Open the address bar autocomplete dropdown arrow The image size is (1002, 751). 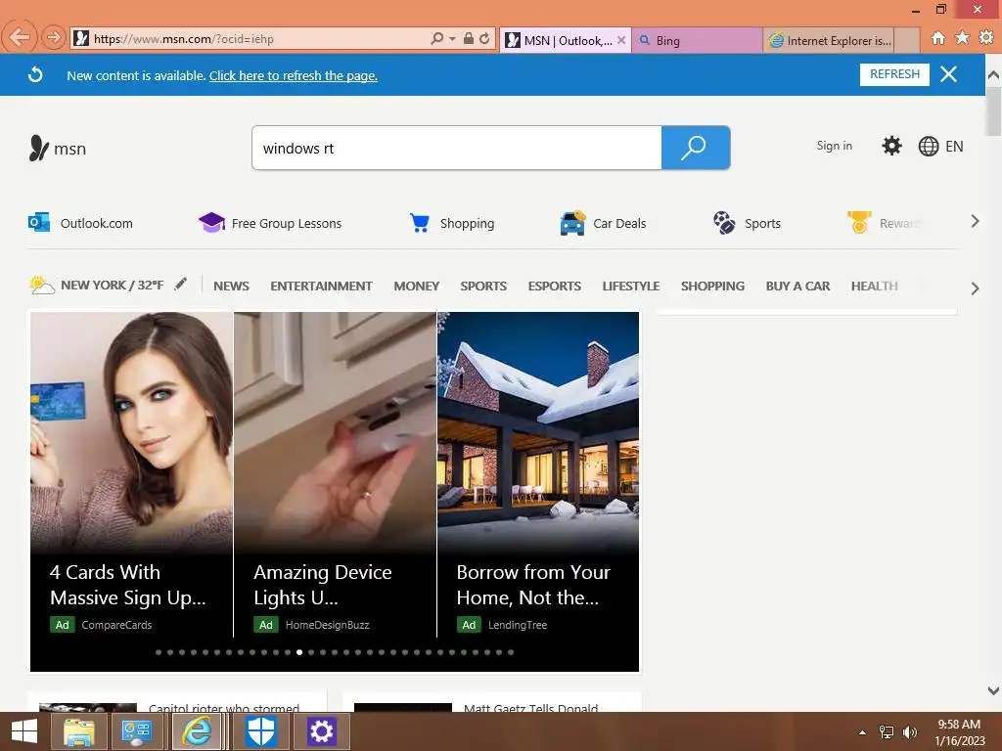click(452, 39)
